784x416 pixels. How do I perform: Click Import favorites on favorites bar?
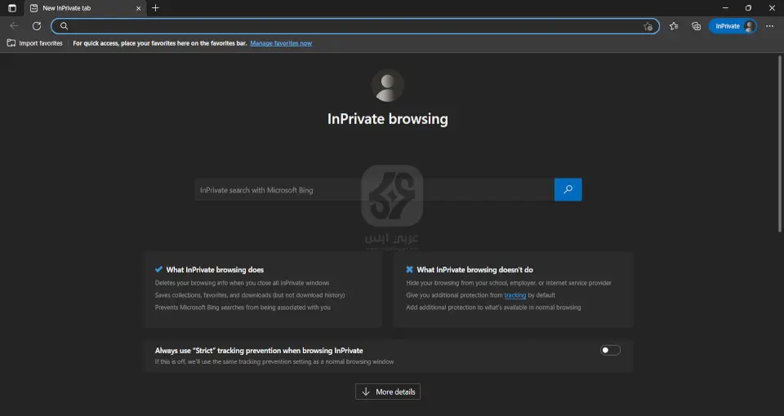[x=34, y=43]
